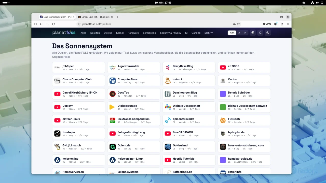Switch language filter to DE
The height and width of the screenshot is (183, 326).
point(239,33)
